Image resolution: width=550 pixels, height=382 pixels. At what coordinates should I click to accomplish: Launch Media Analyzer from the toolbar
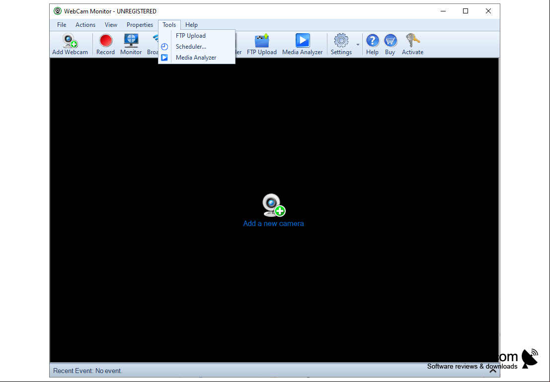[303, 44]
